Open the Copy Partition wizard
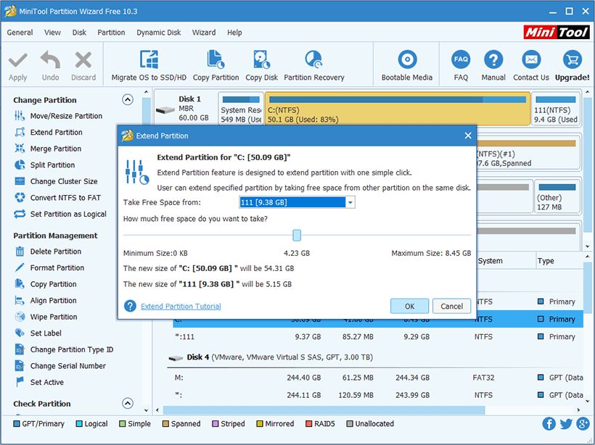595x445 pixels. tap(216, 66)
